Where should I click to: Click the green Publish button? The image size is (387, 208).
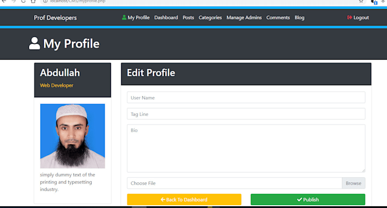point(308,199)
